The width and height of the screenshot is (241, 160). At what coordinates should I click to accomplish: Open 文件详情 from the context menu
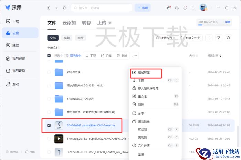click(x=155, y=145)
